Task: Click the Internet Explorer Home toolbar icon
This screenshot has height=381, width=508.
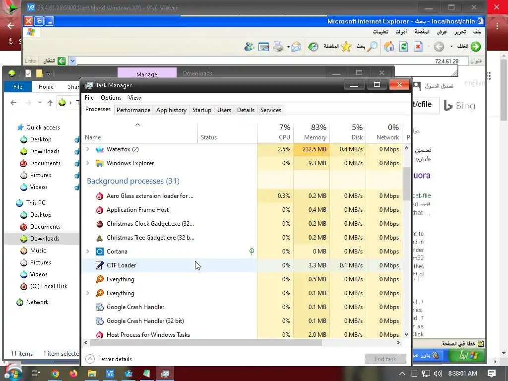Action: pyautogui.click(x=389, y=47)
